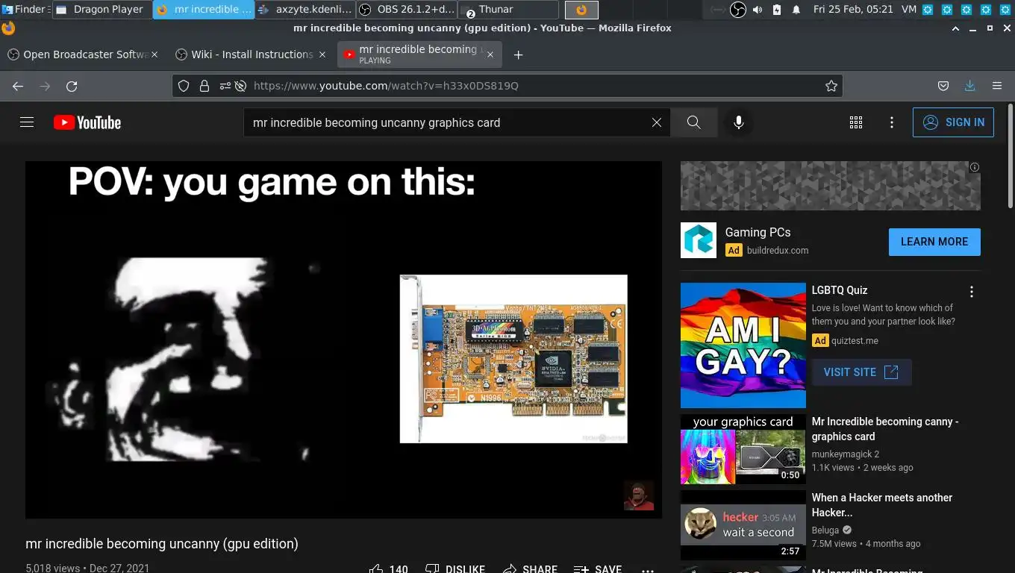Image resolution: width=1015 pixels, height=573 pixels.
Task: Click the video player area
Action: point(343,339)
